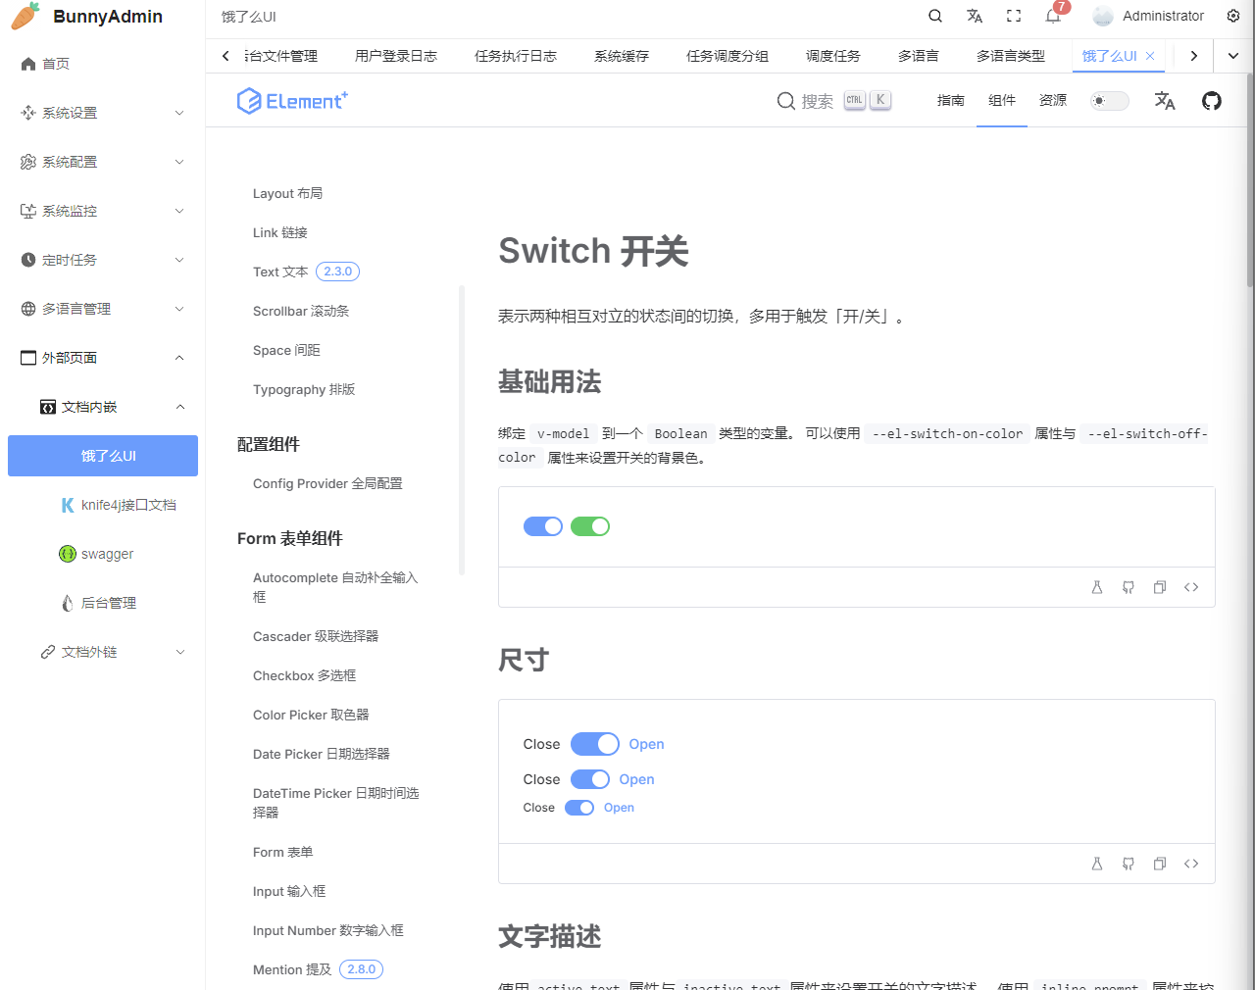Select 饿了么UI in the sidebar
The image size is (1255, 990).
[103, 456]
